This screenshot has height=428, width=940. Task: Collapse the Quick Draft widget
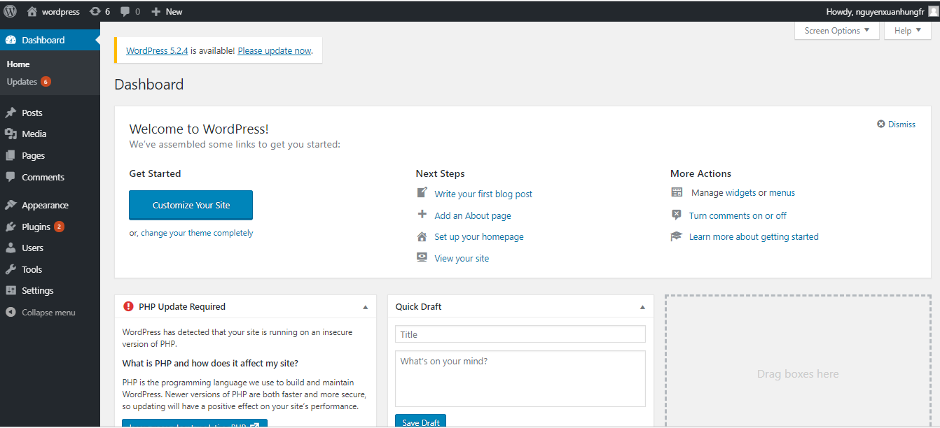(x=642, y=307)
